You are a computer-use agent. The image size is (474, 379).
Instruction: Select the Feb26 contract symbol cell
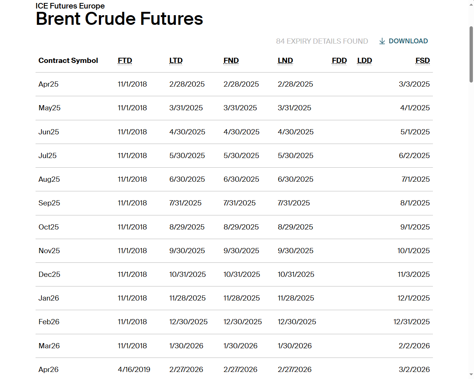click(49, 322)
